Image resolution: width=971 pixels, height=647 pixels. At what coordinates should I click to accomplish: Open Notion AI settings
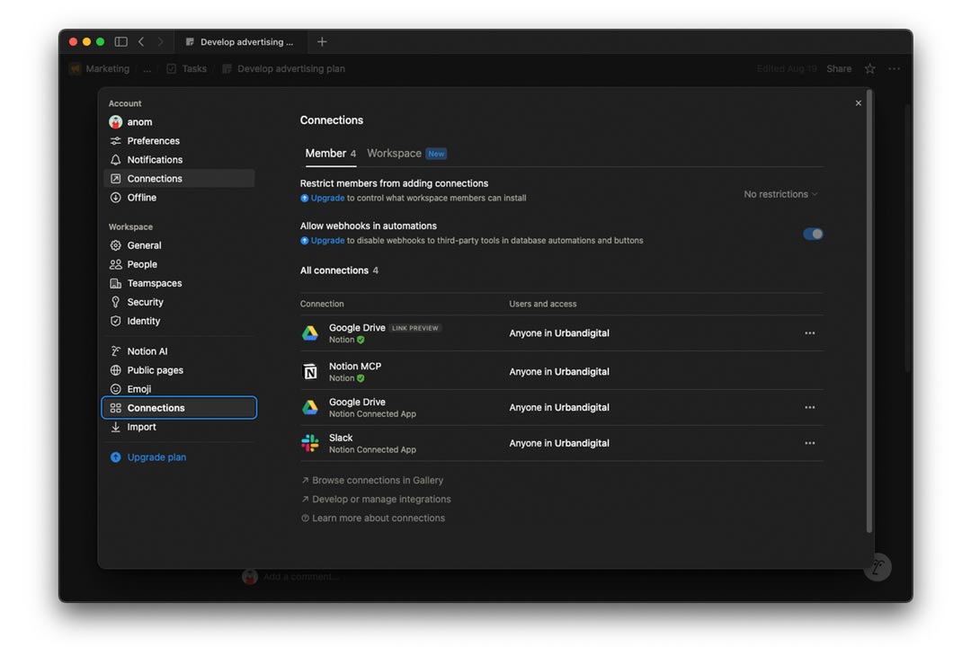[179, 351]
